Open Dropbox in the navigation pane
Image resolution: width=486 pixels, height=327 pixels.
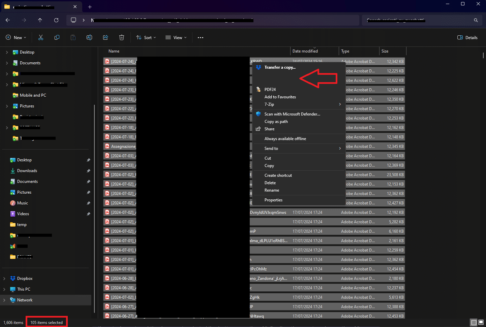25,279
